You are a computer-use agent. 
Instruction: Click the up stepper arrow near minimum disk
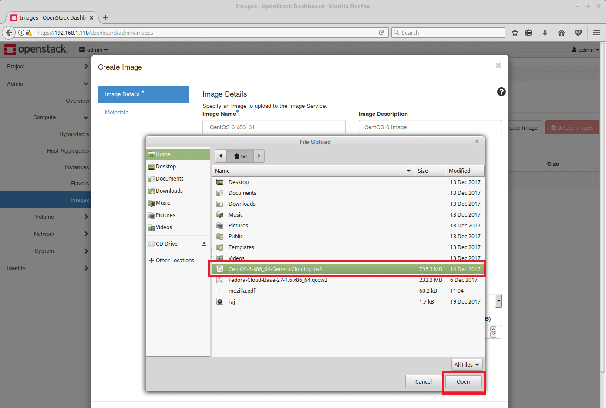493,329
